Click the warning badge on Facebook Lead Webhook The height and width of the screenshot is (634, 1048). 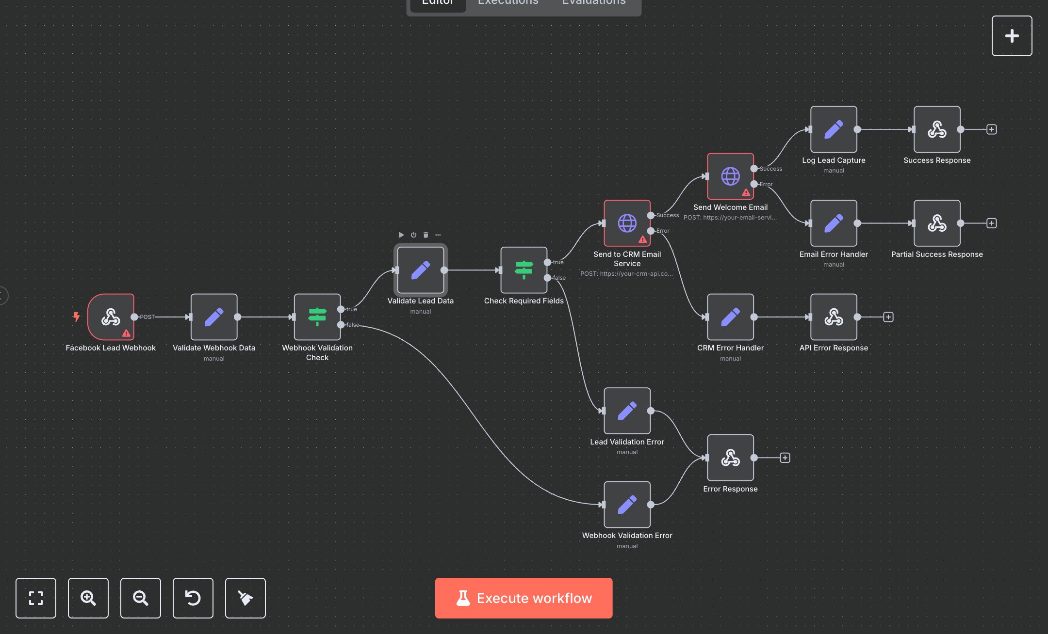(126, 333)
